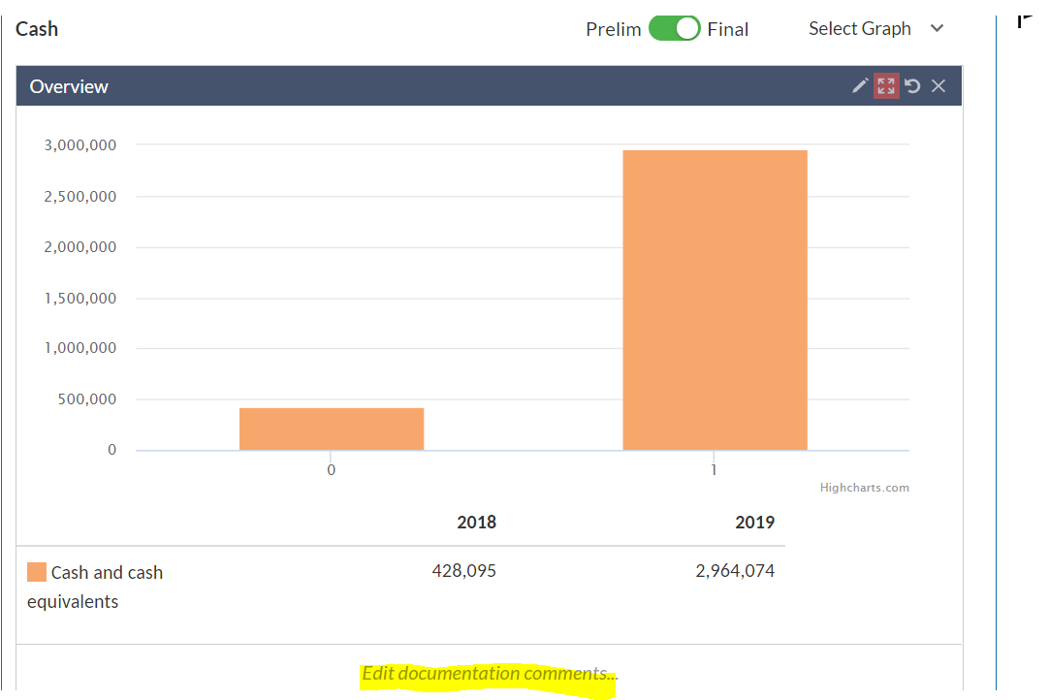
Task: Select the 2018 orange bar in chart
Action: pos(332,429)
